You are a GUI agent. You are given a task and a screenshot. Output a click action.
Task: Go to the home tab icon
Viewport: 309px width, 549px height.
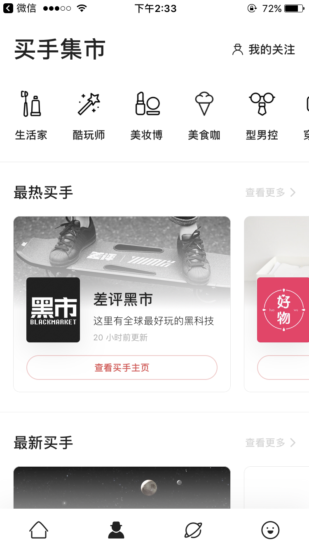(x=39, y=530)
